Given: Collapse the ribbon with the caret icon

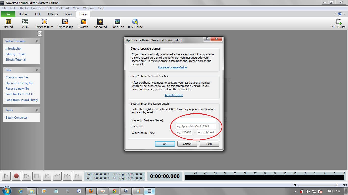Looking at the screenshot, I should point(336,14).
